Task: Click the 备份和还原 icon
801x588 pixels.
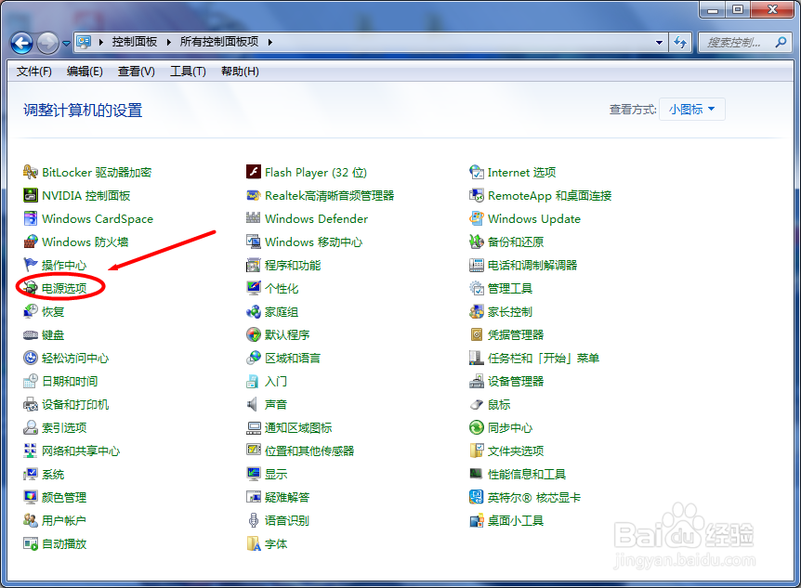Action: (477, 242)
